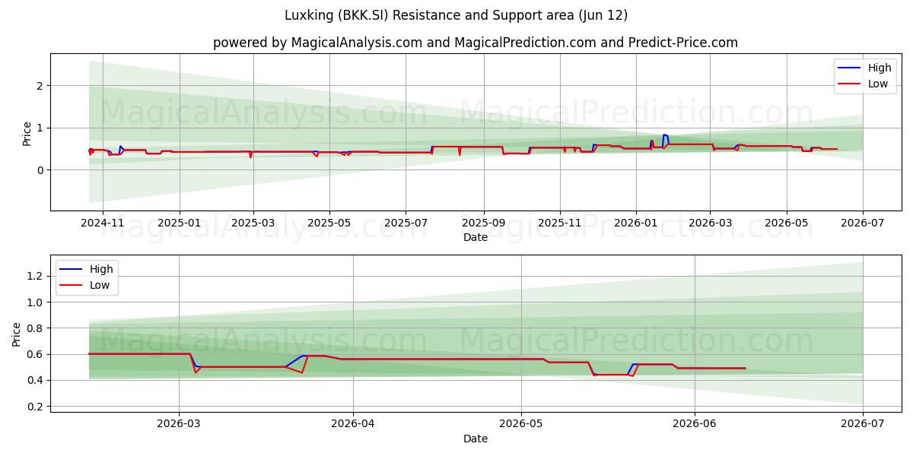Click the '2025-07' x-axis label in top chart

click(406, 223)
